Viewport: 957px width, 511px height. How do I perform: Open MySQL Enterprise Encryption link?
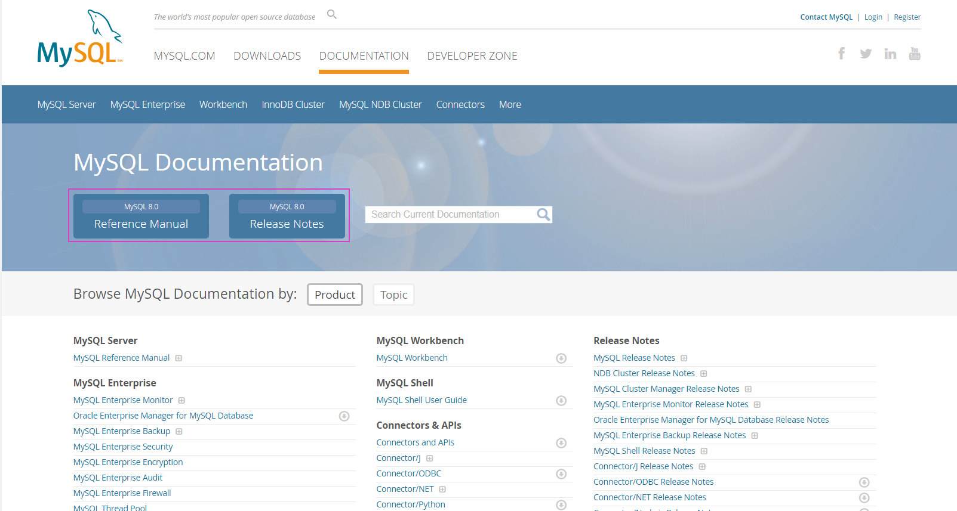[128, 462]
